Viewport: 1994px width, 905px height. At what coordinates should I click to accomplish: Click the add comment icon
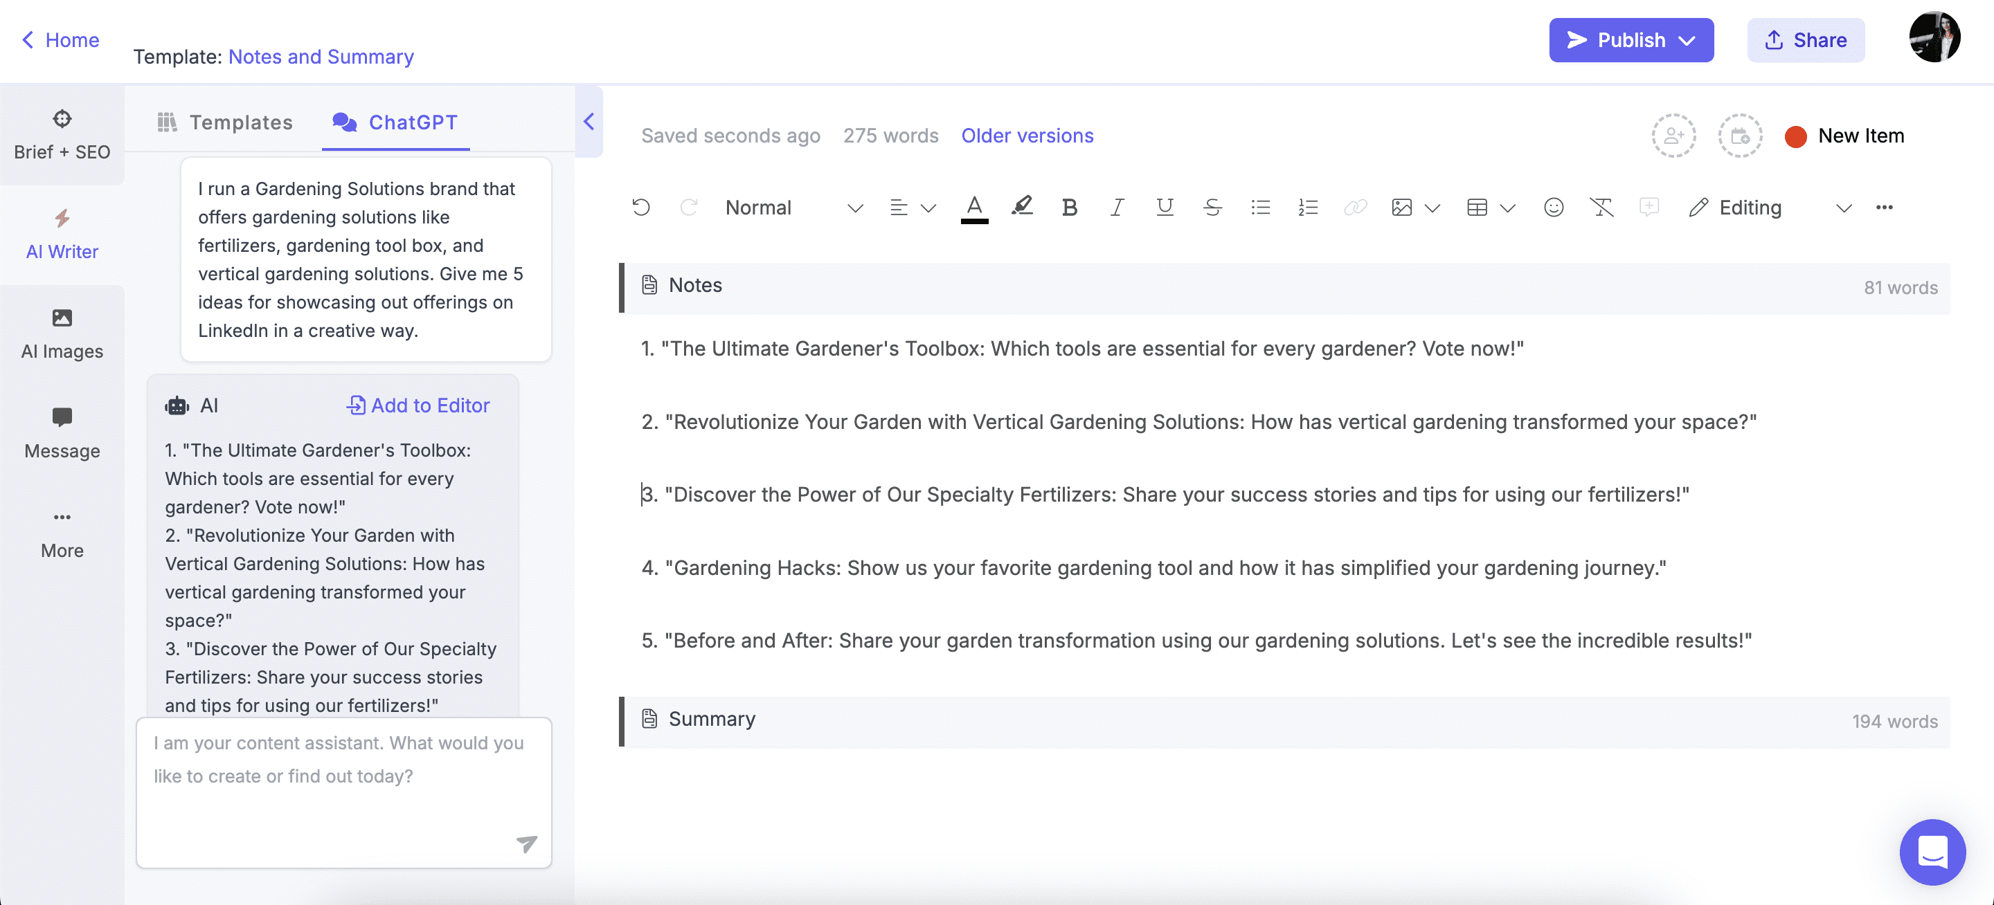(1649, 206)
